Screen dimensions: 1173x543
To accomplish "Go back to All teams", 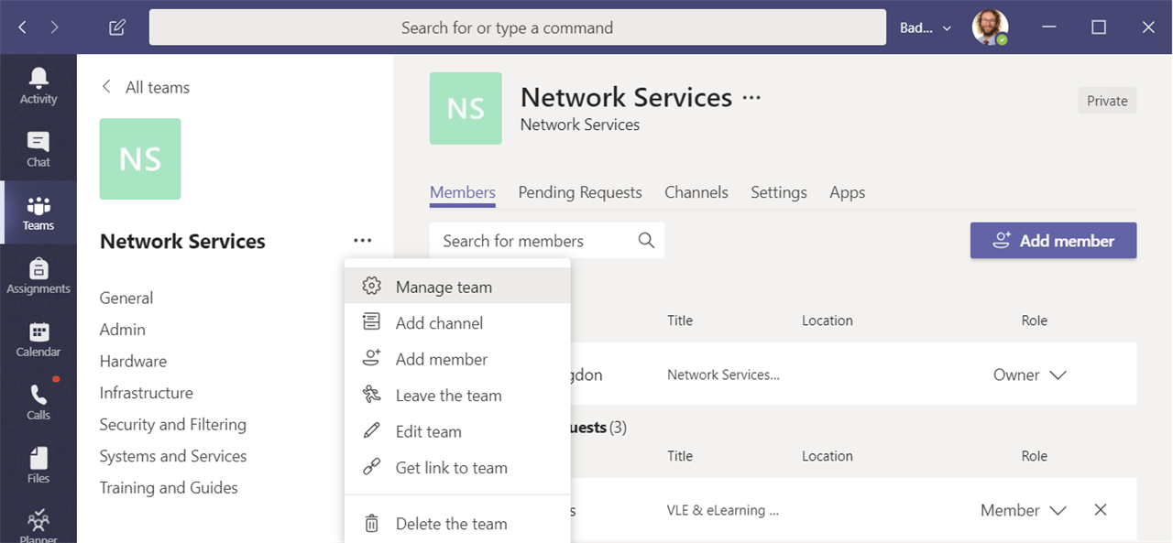I will (x=145, y=87).
